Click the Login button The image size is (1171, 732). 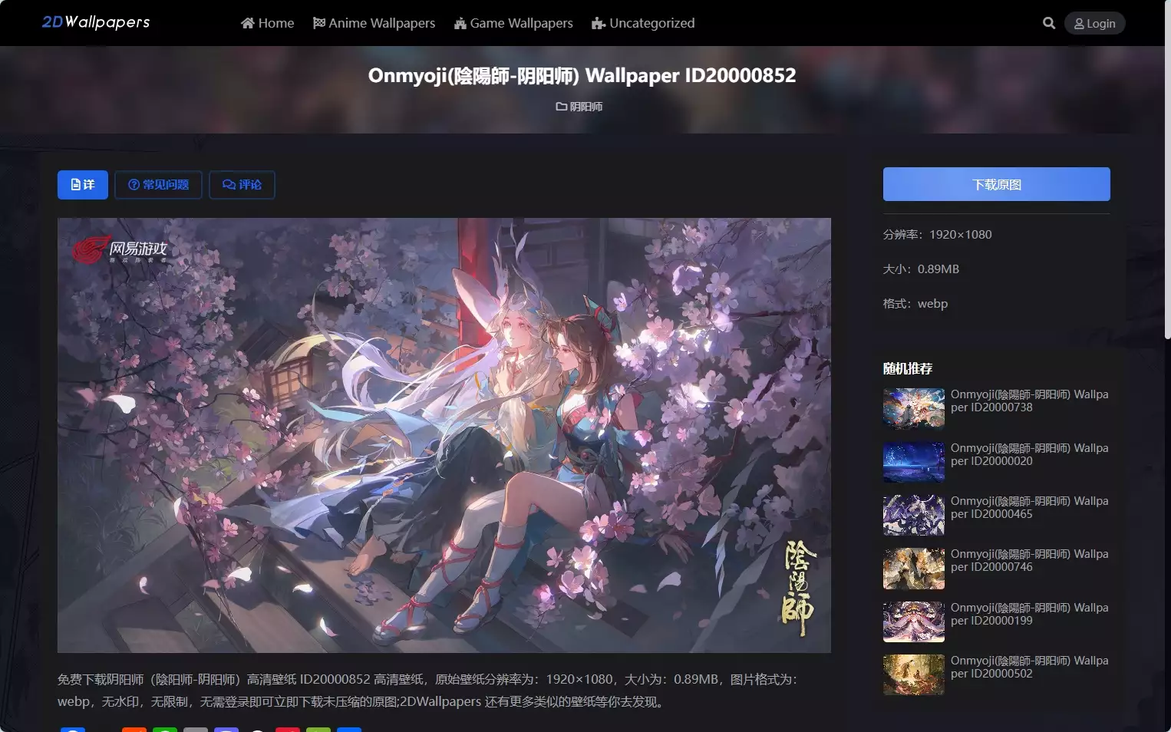coord(1094,23)
